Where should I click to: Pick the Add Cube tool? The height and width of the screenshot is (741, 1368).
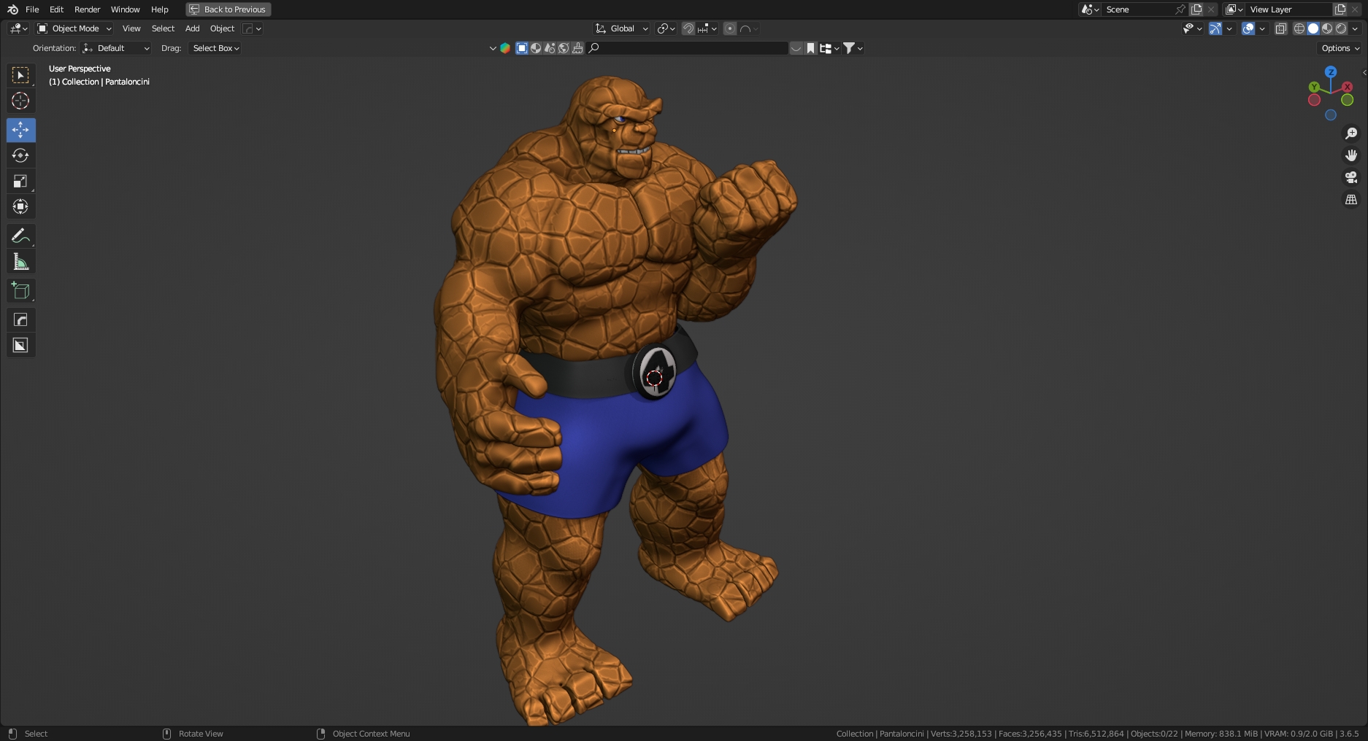pos(20,290)
